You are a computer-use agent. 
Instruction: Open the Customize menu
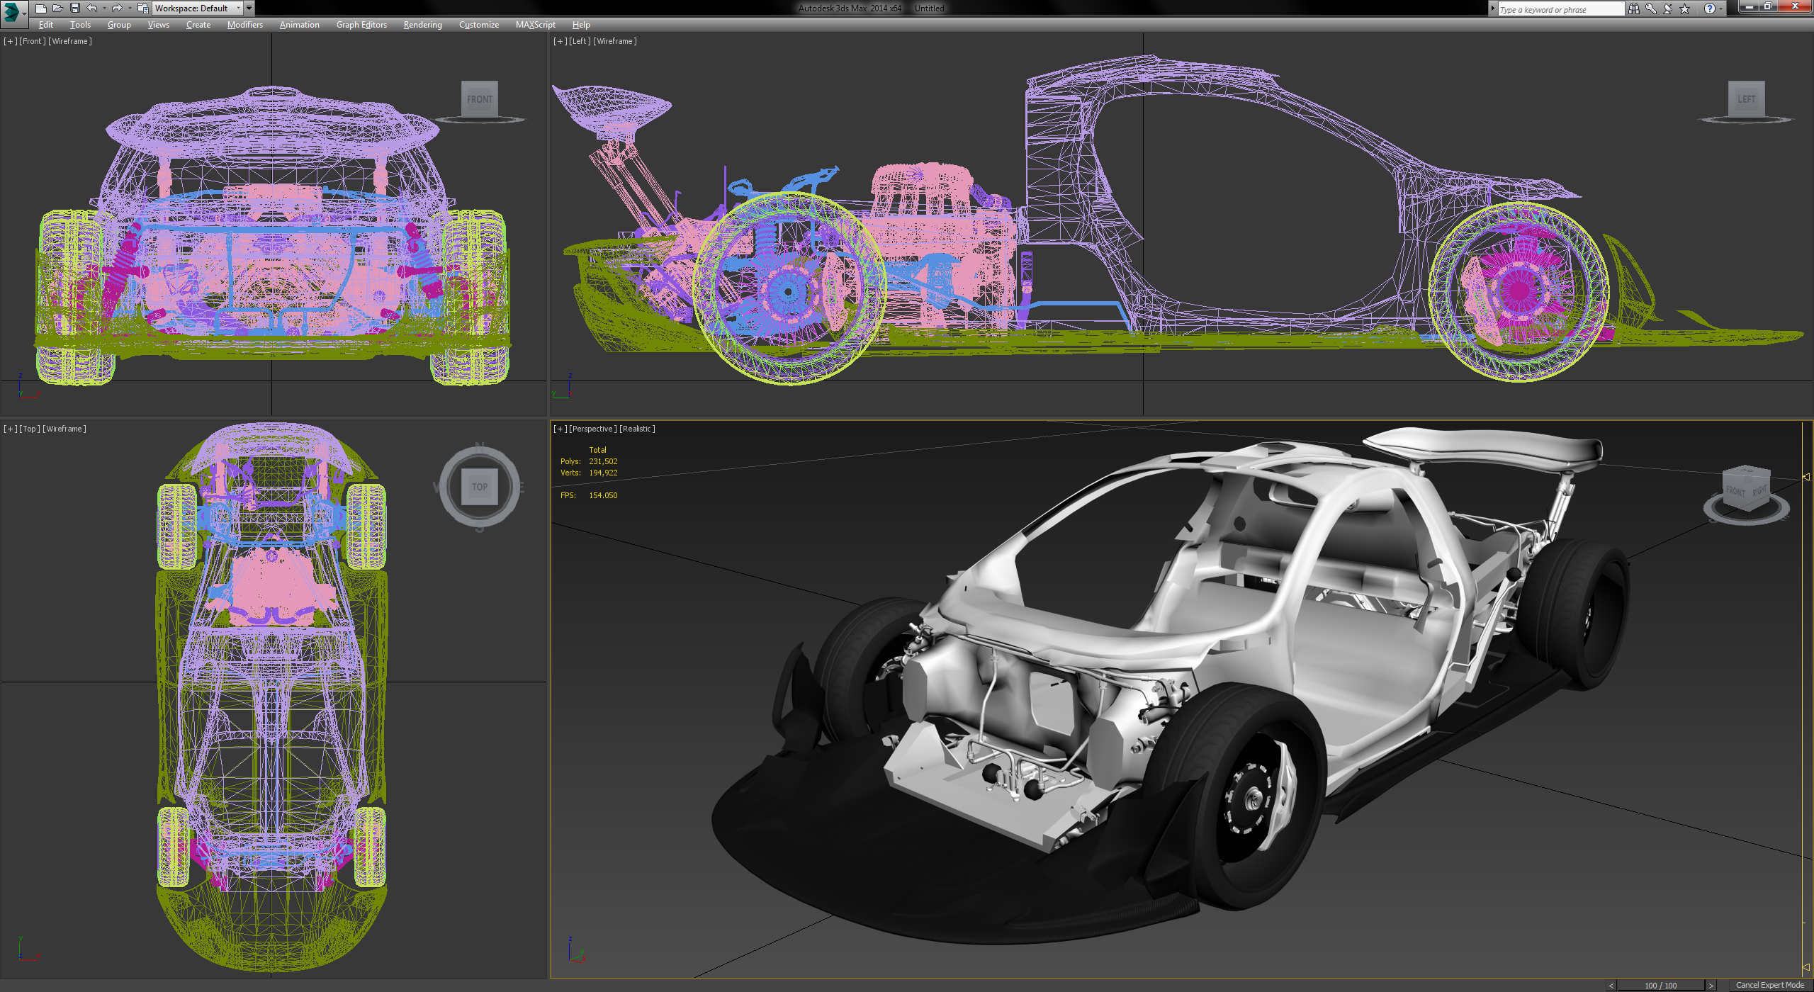pos(478,25)
